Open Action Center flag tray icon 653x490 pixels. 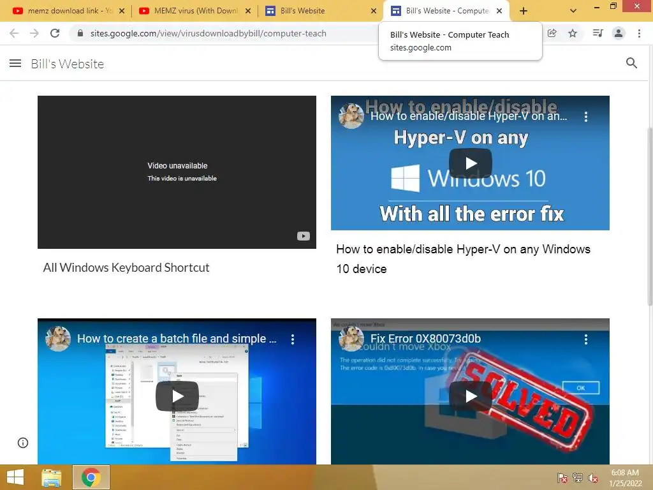pyautogui.click(x=562, y=477)
